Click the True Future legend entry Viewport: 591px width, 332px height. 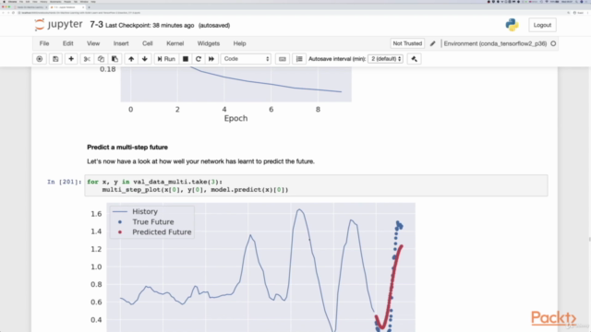[152, 221]
